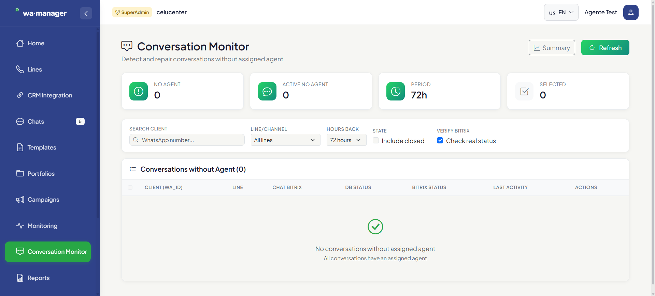Click the ACTIONS column header
655x296 pixels.
tap(586, 187)
